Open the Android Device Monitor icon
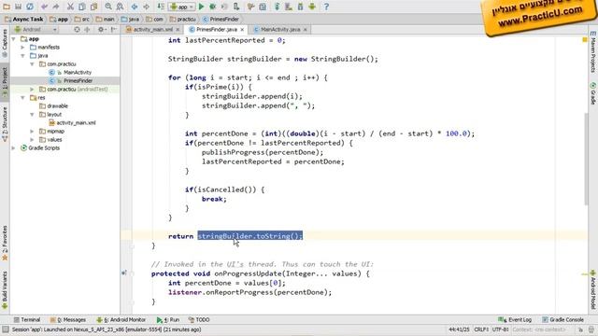 click(x=312, y=7)
